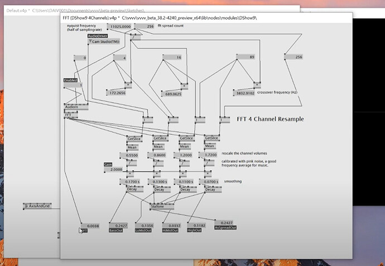385x266 pixels.
Task: Select the Mean node above 0.8600
Action: pyautogui.click(x=158, y=146)
